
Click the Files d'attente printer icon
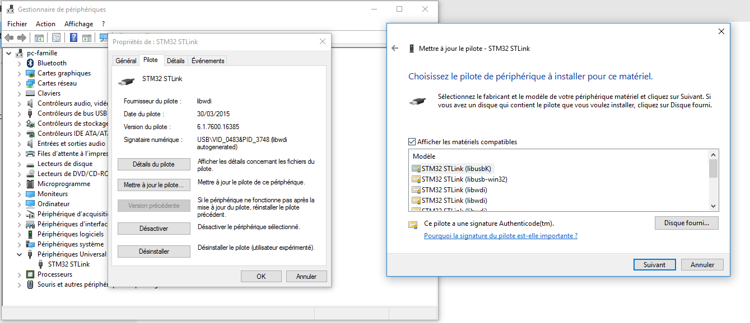click(x=31, y=154)
